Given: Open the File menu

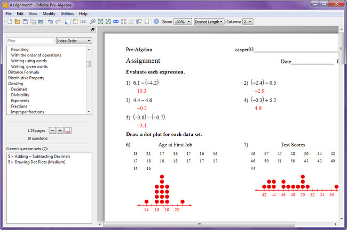Looking at the screenshot, I should [9, 14].
